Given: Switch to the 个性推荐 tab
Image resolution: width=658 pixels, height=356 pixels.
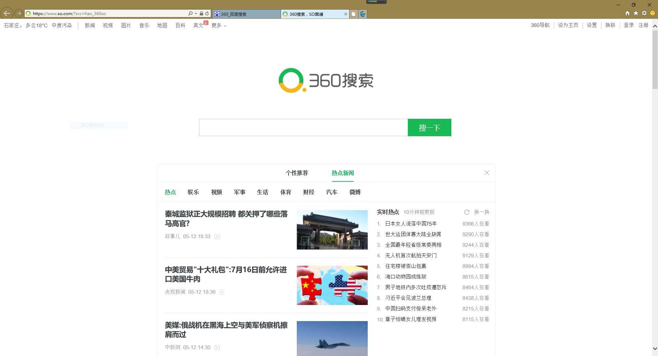Looking at the screenshot, I should point(297,173).
